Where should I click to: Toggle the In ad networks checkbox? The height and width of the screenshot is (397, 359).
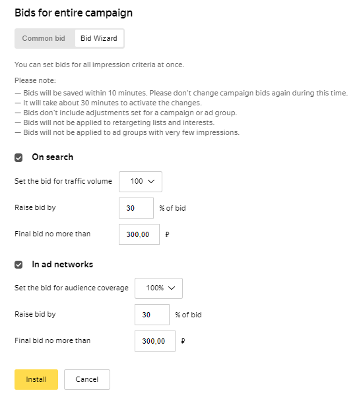(18, 265)
